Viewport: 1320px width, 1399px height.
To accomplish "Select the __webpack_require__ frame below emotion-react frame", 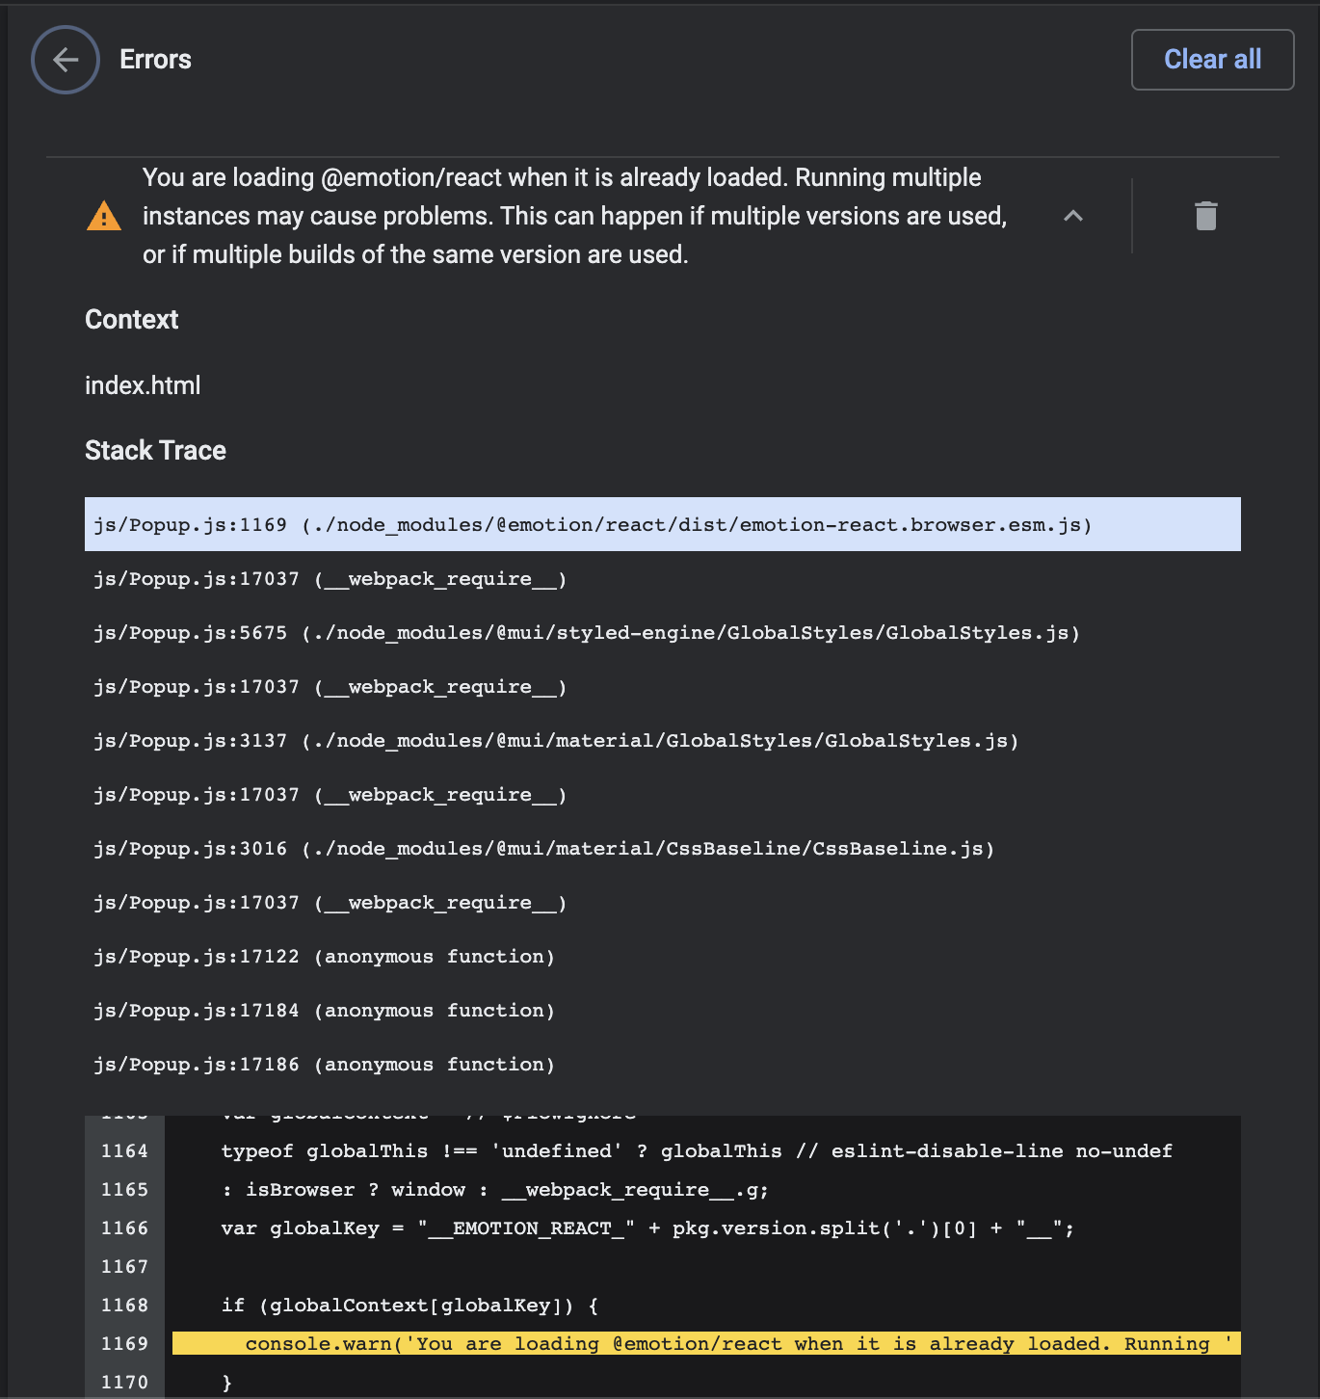I will click(x=663, y=578).
